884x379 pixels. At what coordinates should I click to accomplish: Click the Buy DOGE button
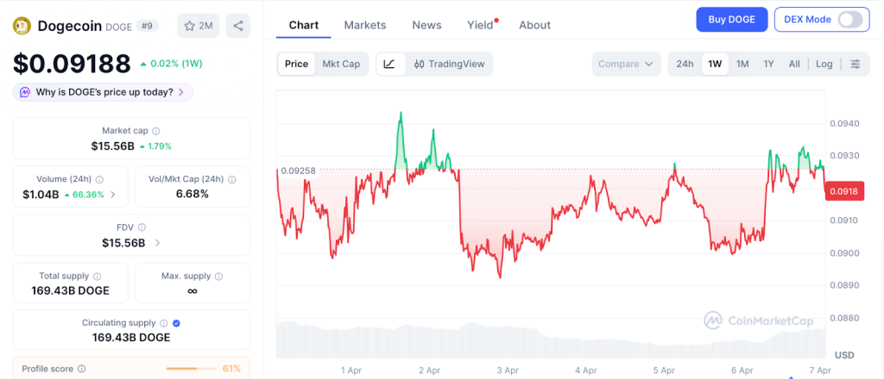click(x=731, y=19)
